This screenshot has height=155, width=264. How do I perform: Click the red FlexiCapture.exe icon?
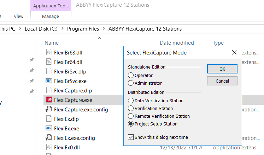coord(49,99)
